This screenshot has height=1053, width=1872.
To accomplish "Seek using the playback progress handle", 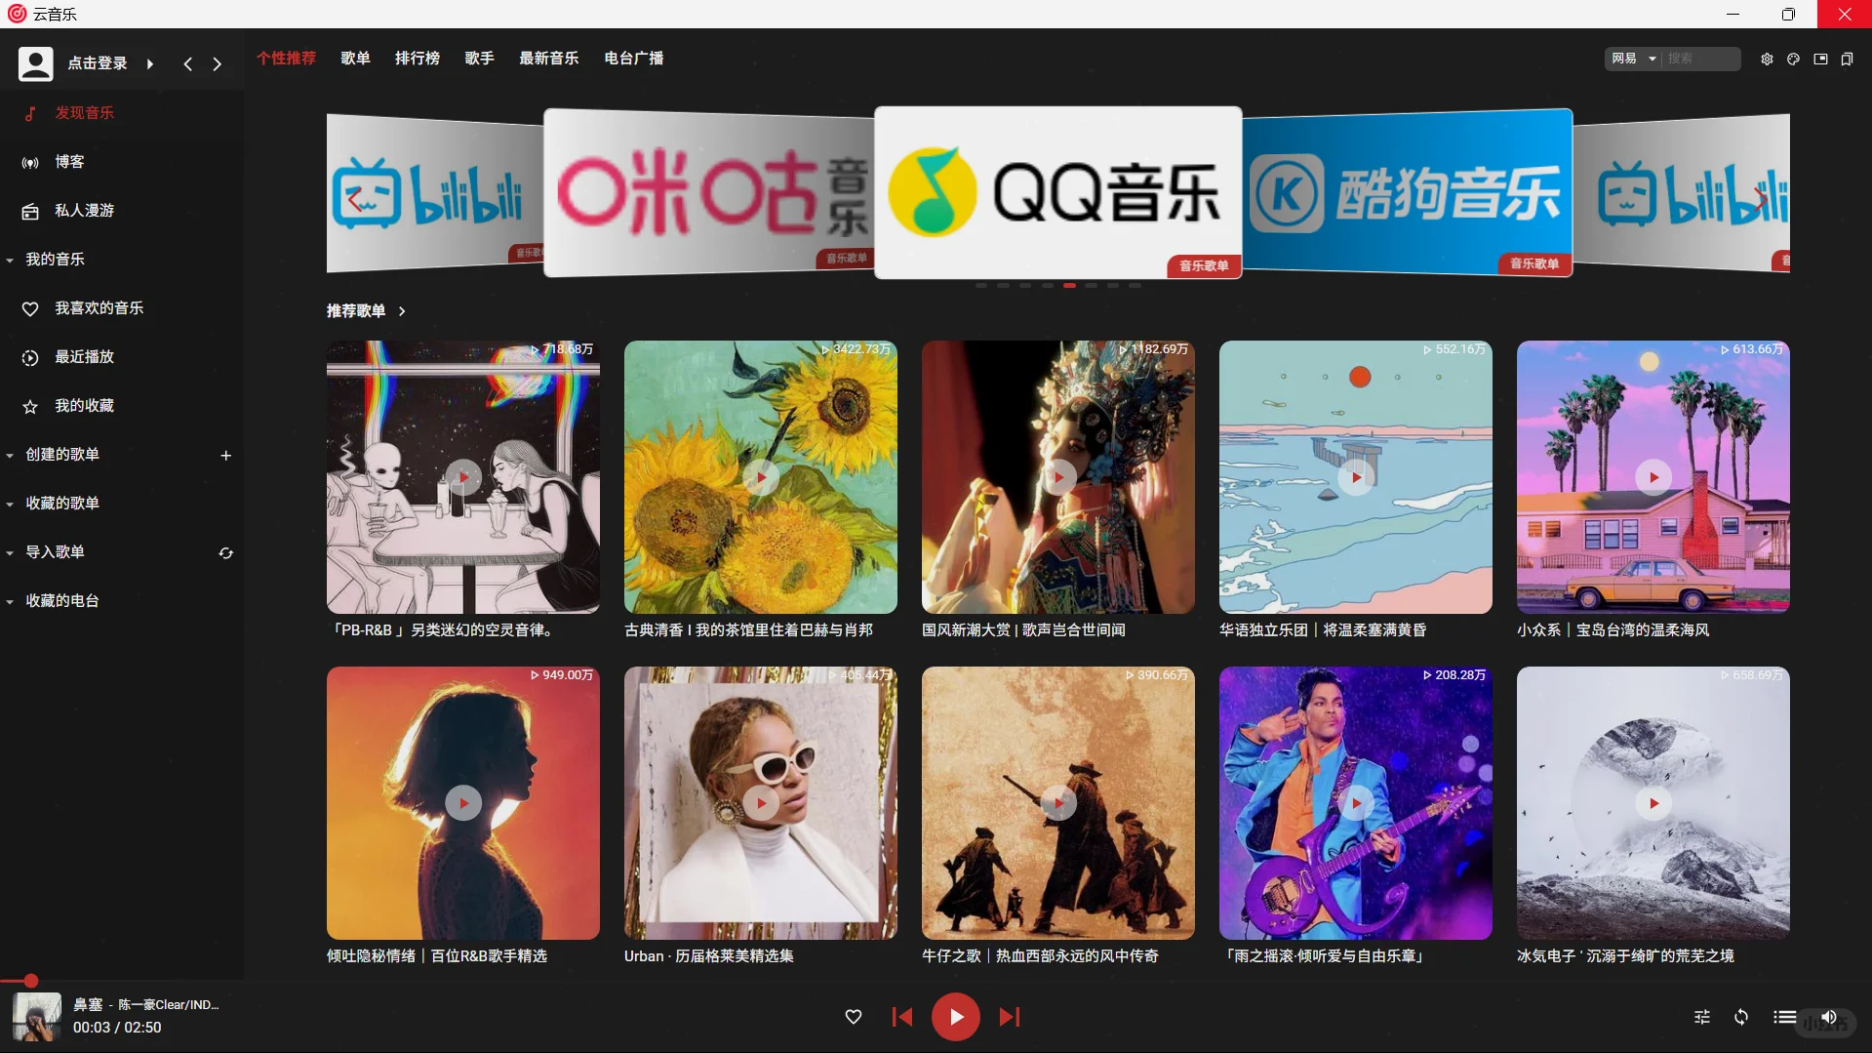I will coord(31,981).
